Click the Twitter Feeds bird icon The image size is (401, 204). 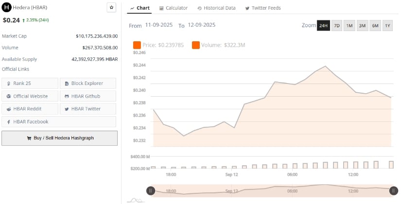(x=247, y=8)
